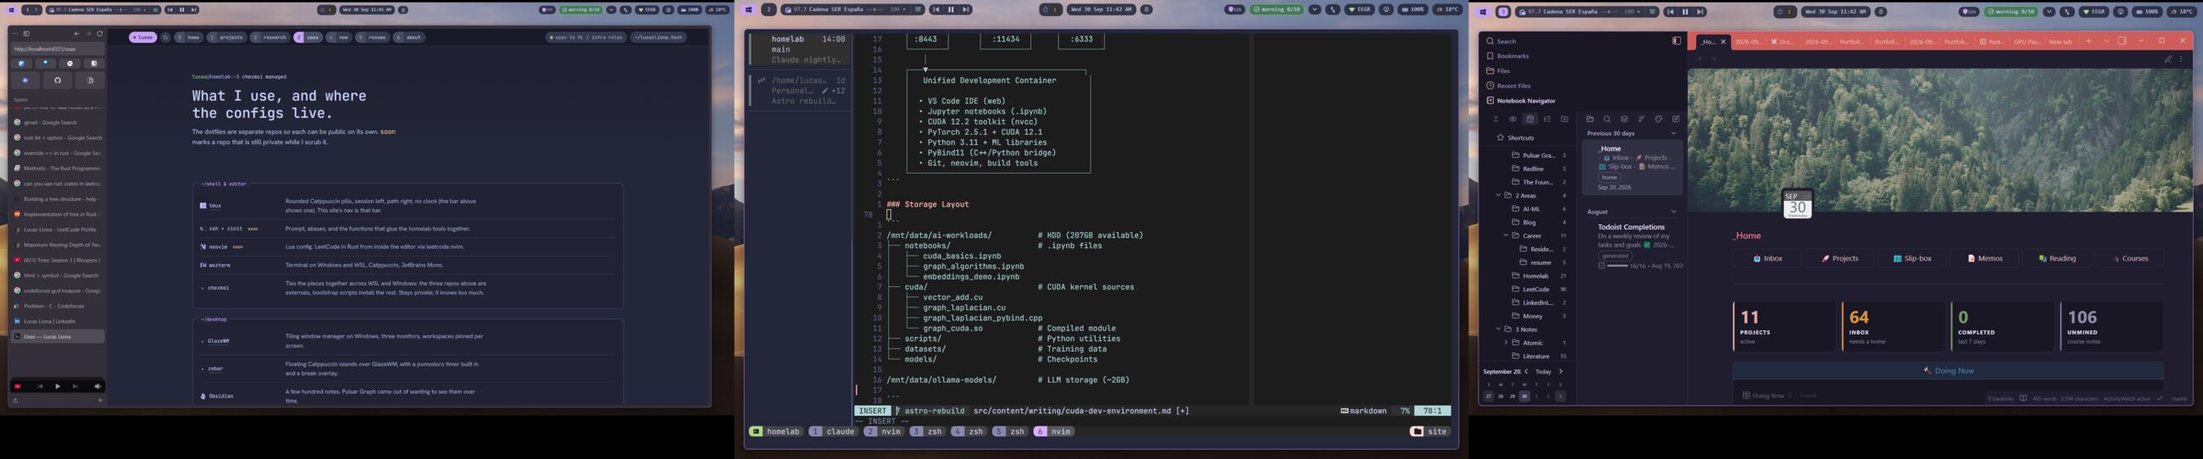Collapse the August notes group
Image resolution: width=2203 pixels, height=459 pixels.
coord(1673,212)
